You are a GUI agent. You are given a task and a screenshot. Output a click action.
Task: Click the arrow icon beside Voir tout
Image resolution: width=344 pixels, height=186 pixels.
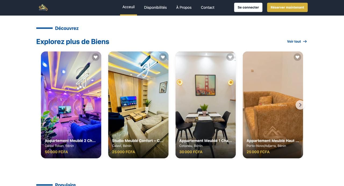click(x=305, y=42)
